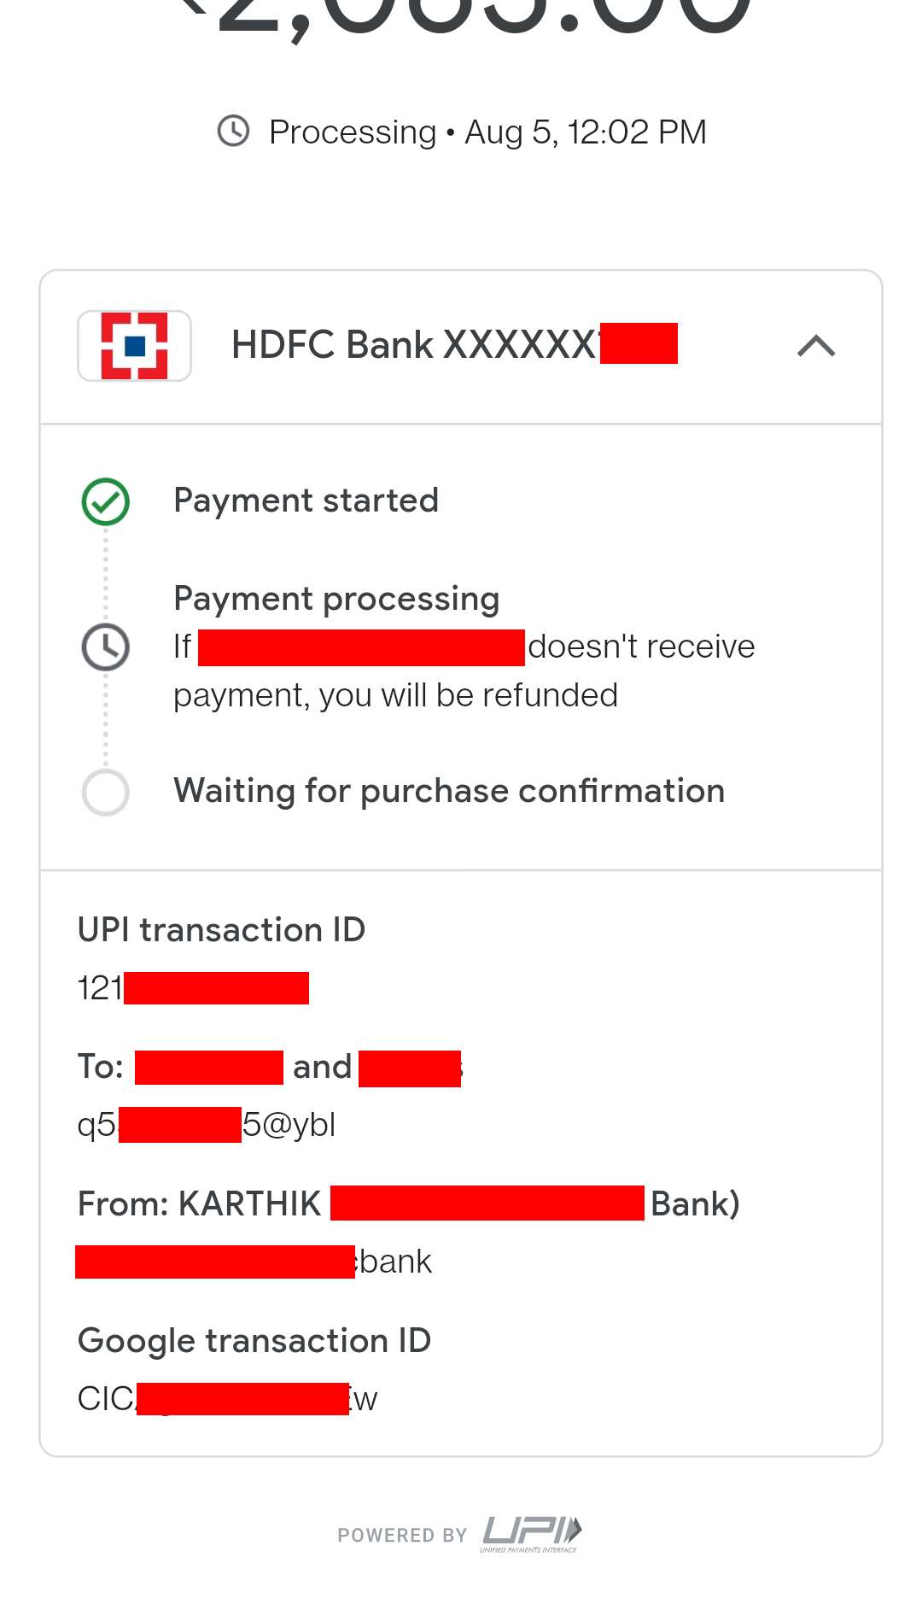Tap the Payment started step label
This screenshot has height=1616, width=922.
(x=306, y=501)
